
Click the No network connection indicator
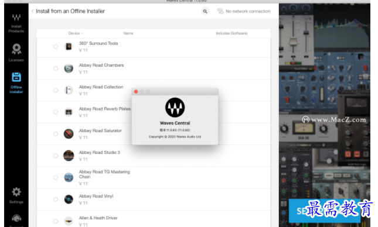point(243,11)
